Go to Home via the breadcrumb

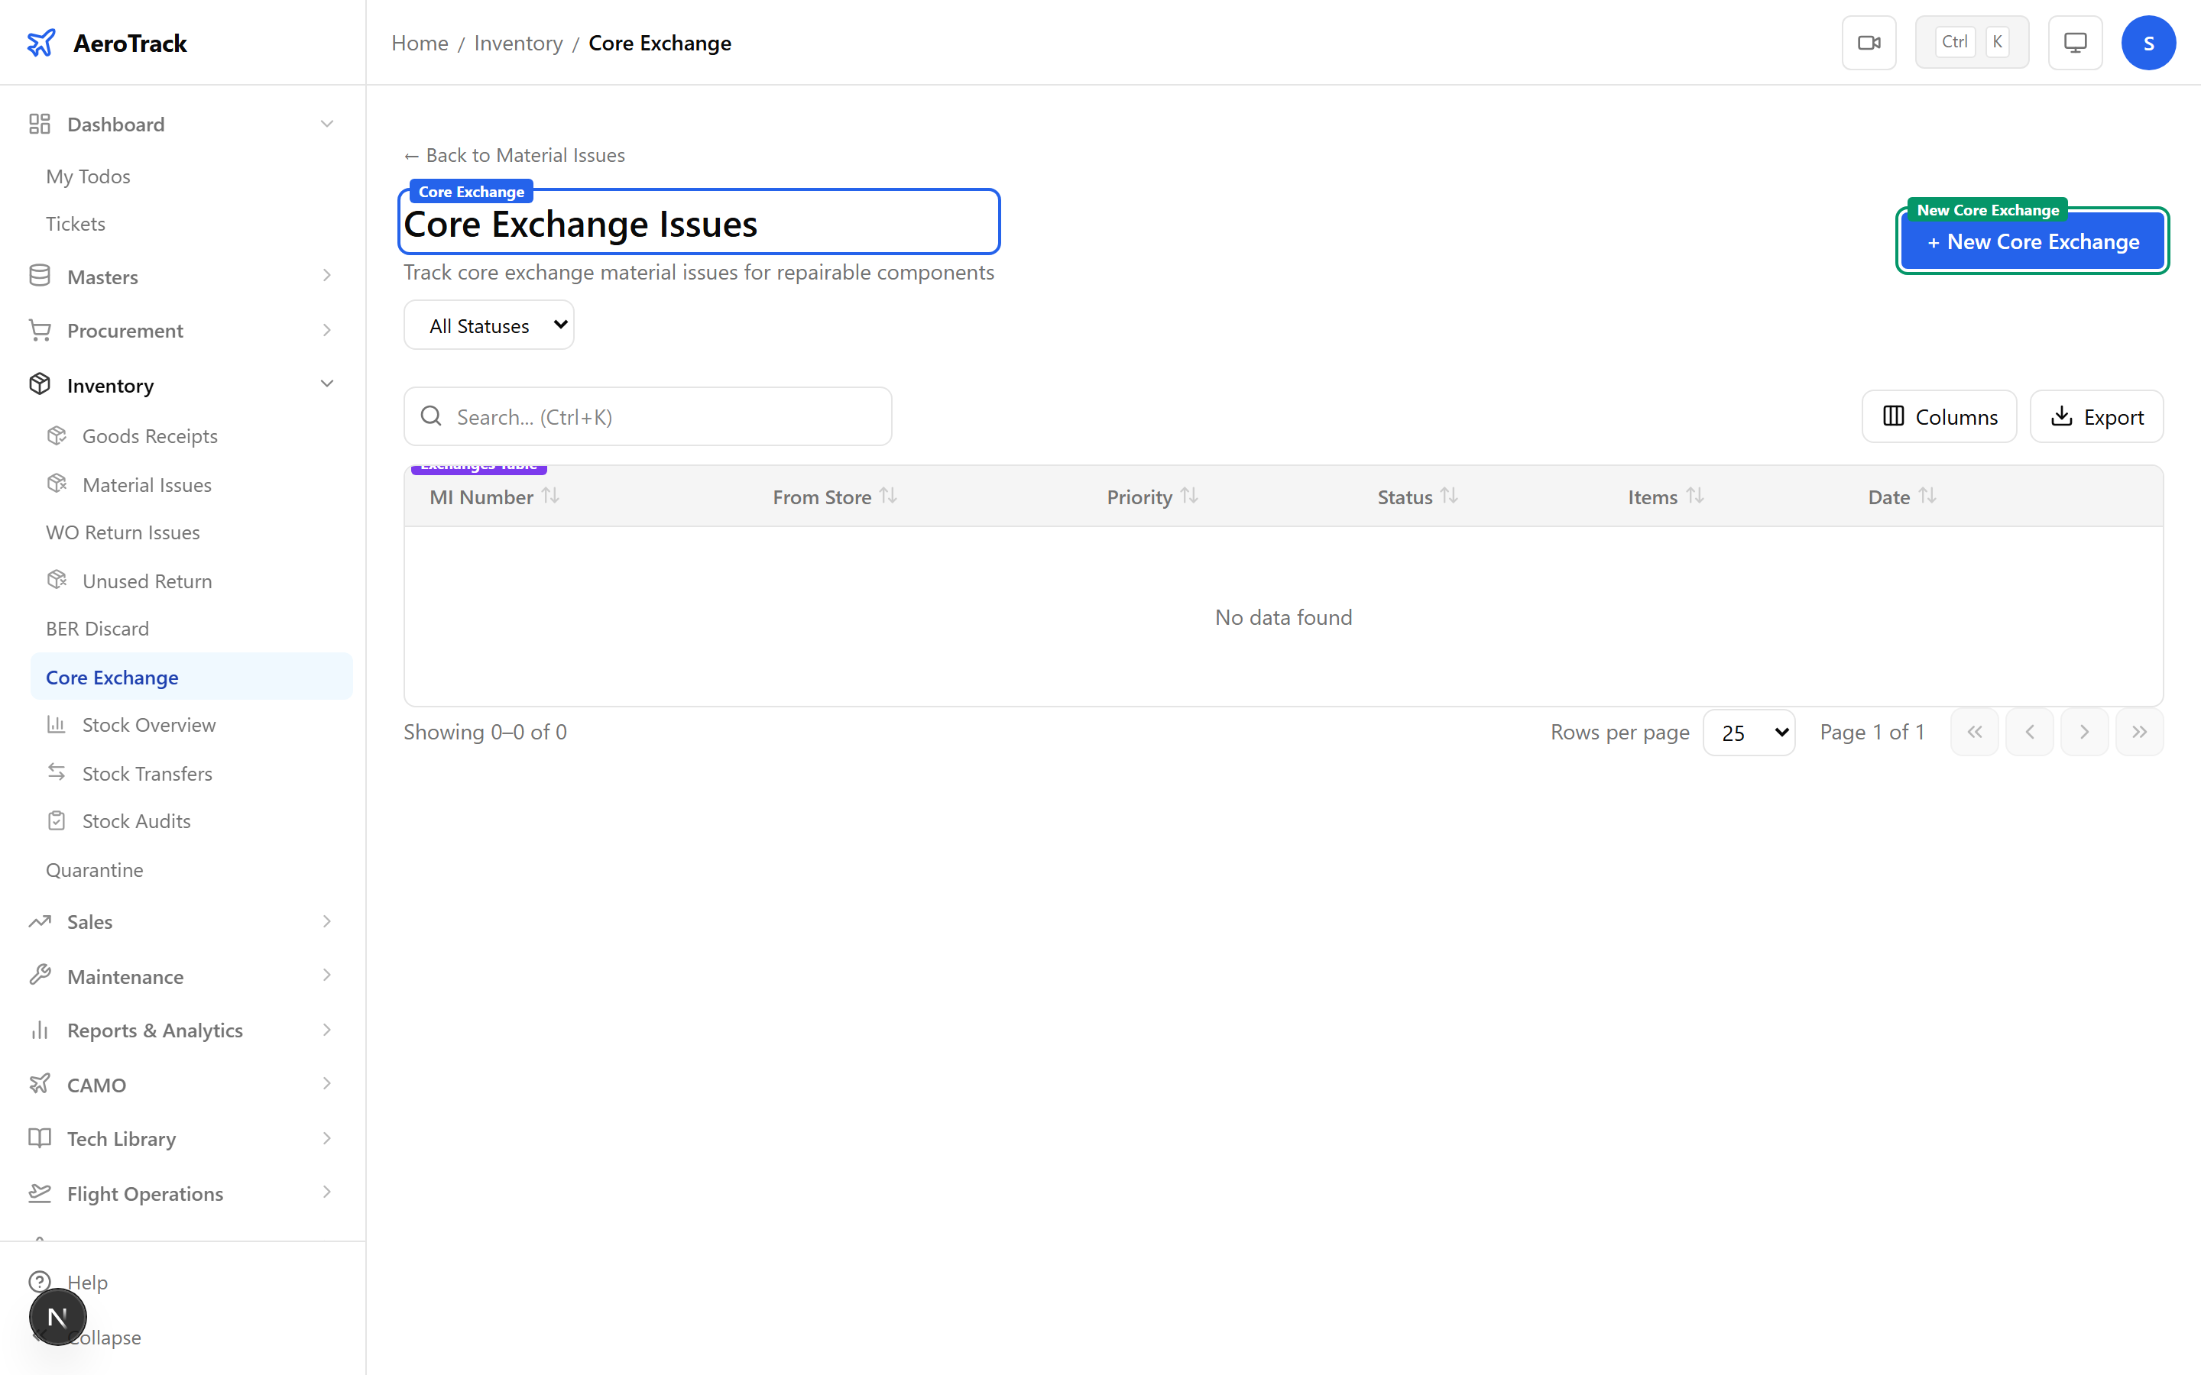coord(418,43)
